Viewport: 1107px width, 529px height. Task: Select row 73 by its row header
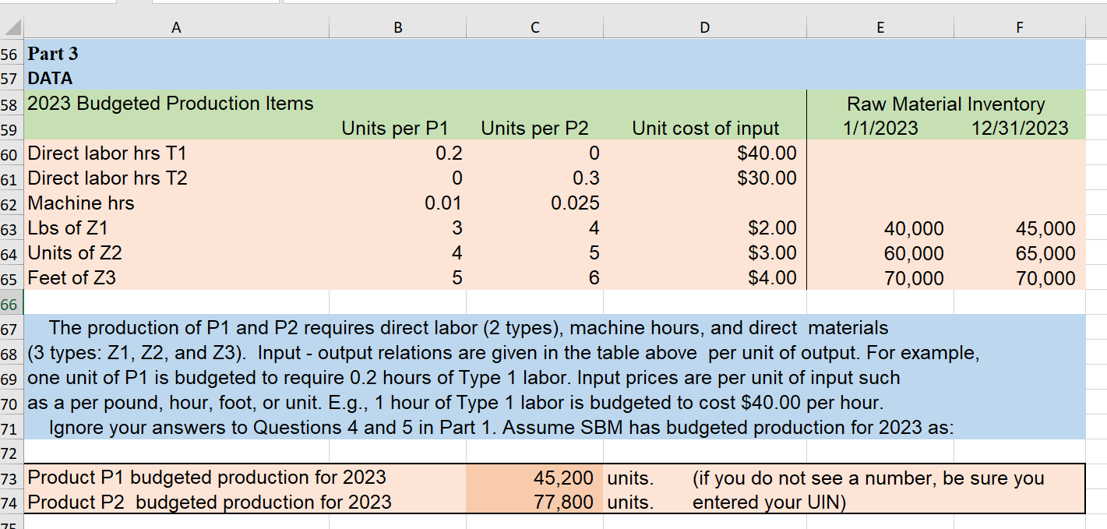11,478
